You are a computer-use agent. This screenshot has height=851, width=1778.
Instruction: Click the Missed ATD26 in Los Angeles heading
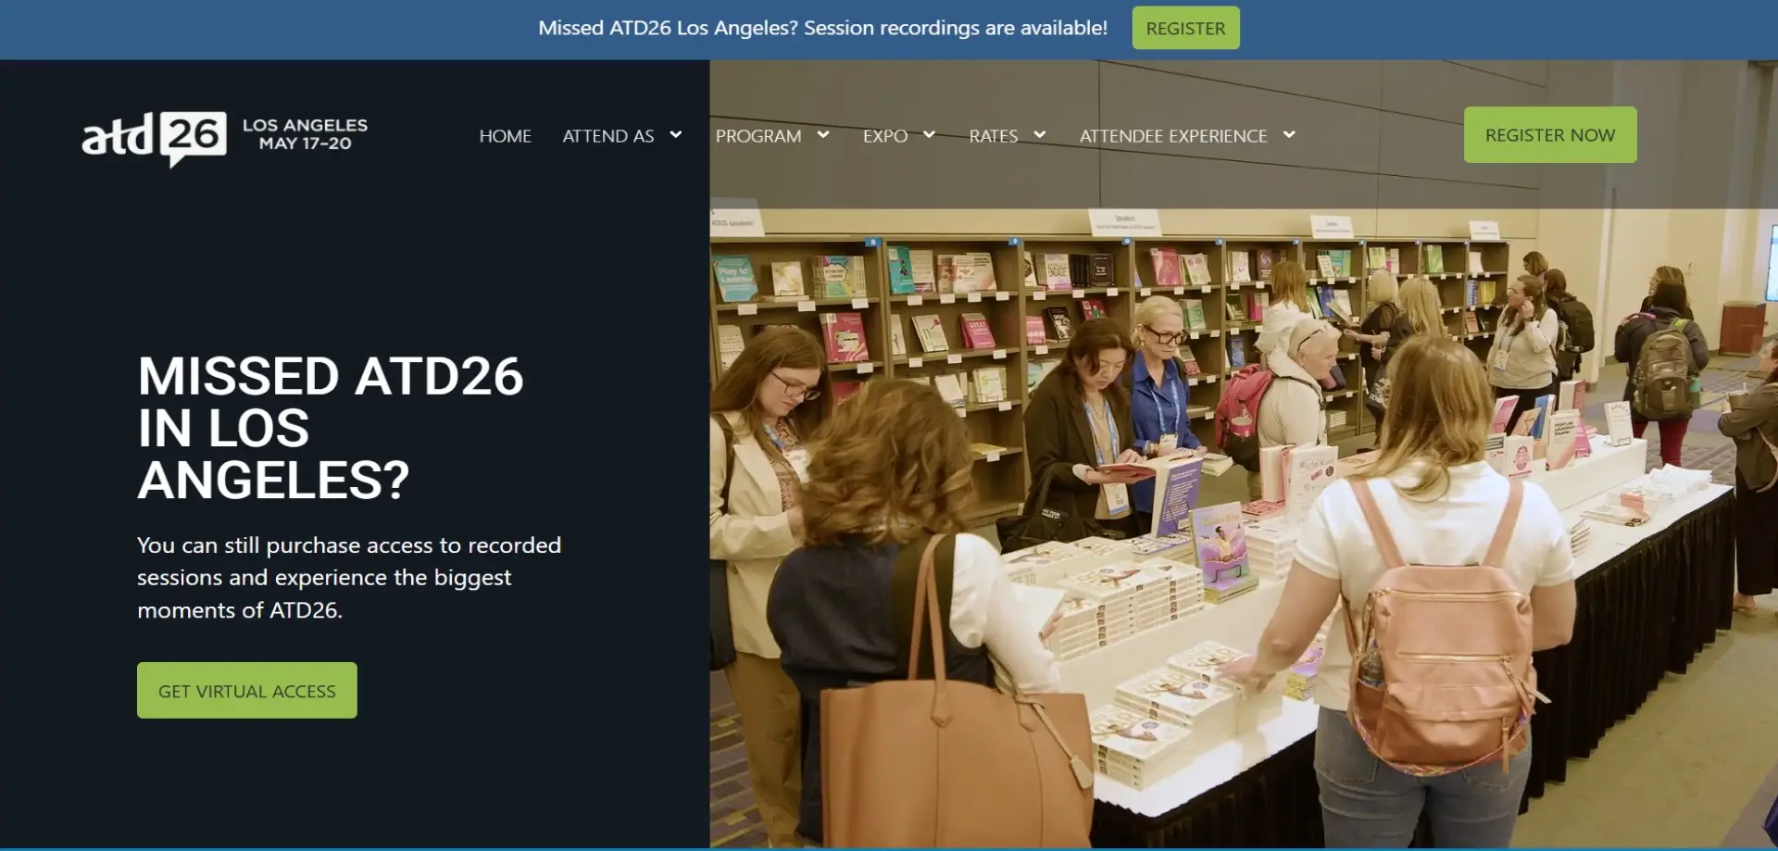[331, 428]
